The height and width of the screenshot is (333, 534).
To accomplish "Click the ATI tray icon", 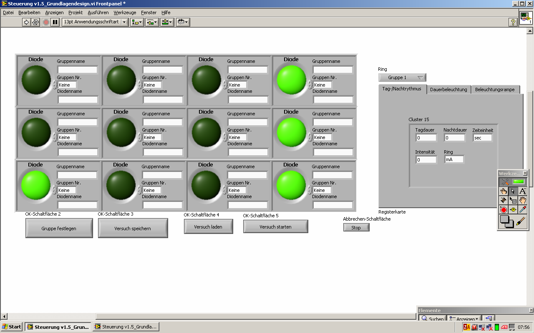I will [505, 327].
